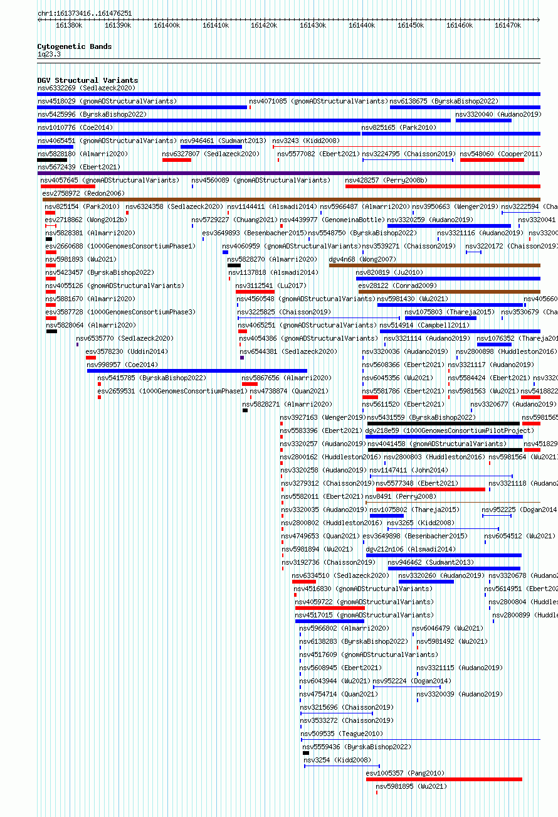Image resolution: width=558 pixels, height=817 pixels.
Task: Select the DGV Structural Variants track title
Action: click(88, 80)
